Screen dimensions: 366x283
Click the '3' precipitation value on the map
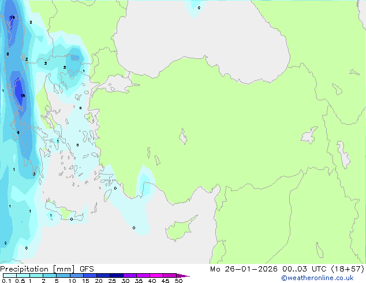coord(34,174)
